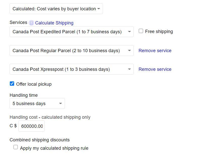
Task: Open the 'Calculated: Cost varies by buyer location' dropdown
Action: click(x=56, y=9)
